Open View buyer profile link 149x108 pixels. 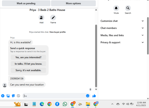click(x=58, y=32)
